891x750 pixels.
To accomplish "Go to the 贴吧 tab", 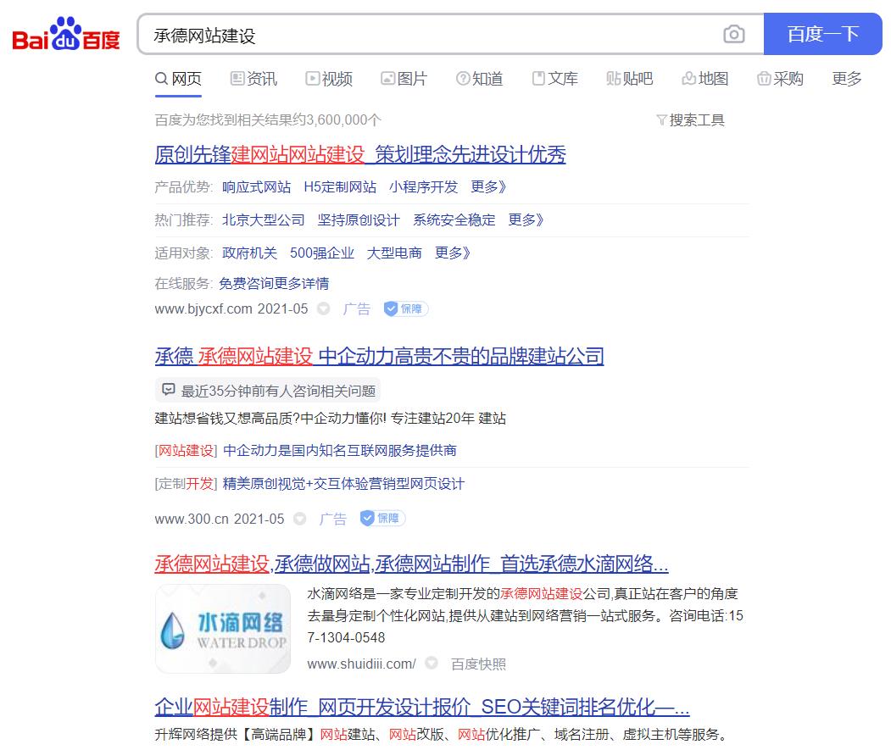I will [630, 79].
